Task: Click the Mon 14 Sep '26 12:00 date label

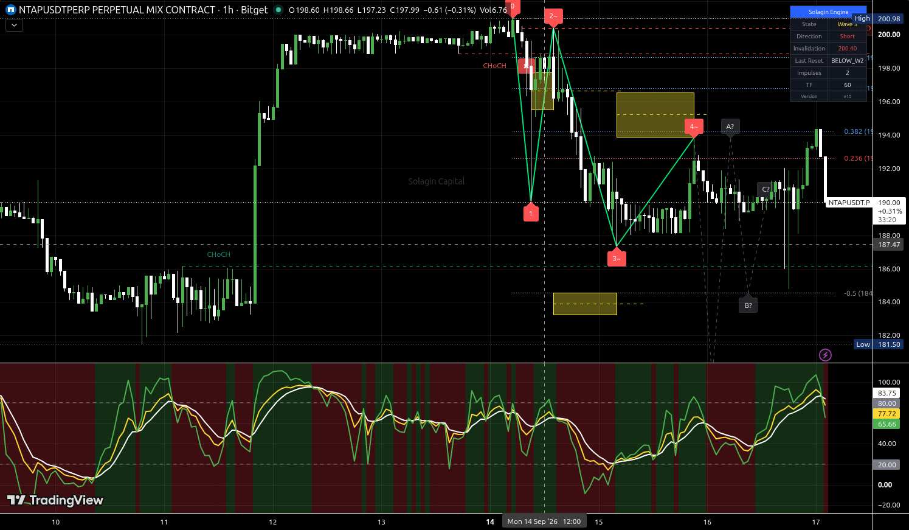Action: (544, 521)
